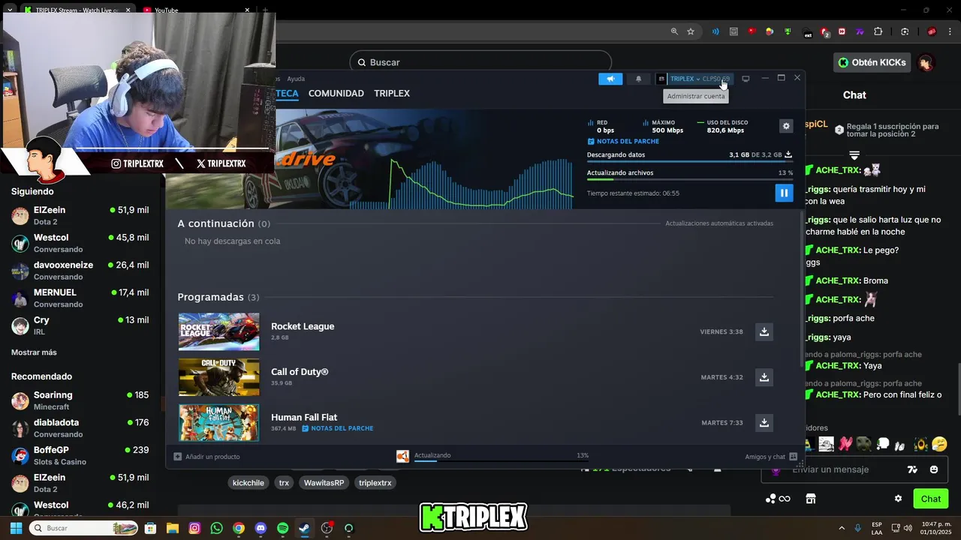Open Steam notifications bell
This screenshot has width=961, height=540.
[x=639, y=79]
